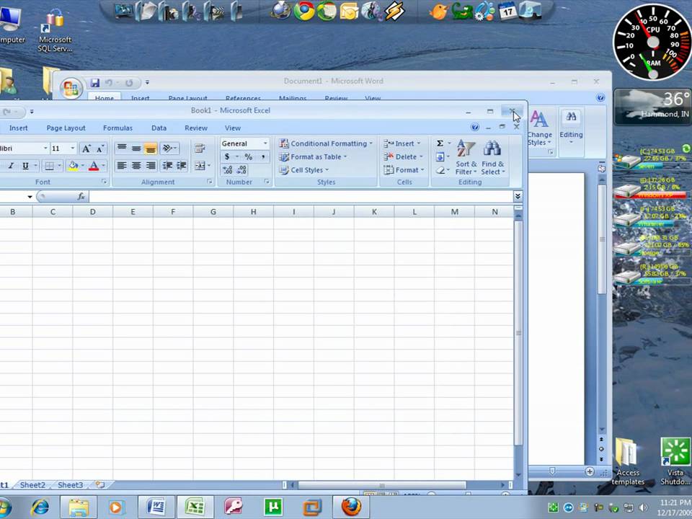Select Top Align in Alignment group
Screen dimensions: 692x519
pyautogui.click(x=122, y=148)
